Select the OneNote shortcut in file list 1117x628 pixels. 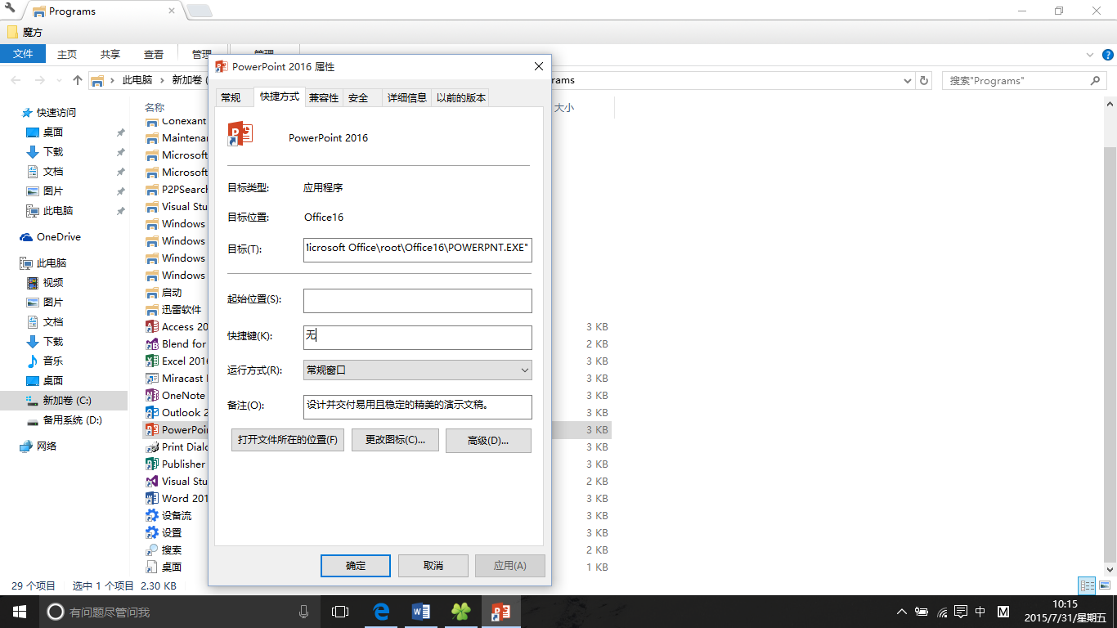[176, 395]
